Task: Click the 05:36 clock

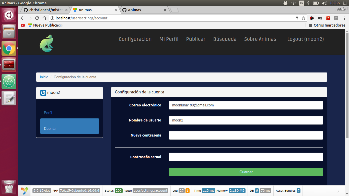Action: tap(335, 3)
